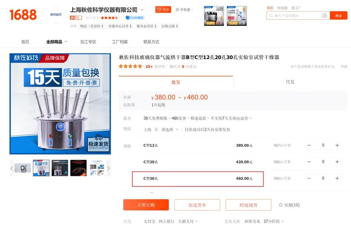
Task: Click the C型12孔 specification label
Action: click(150, 146)
